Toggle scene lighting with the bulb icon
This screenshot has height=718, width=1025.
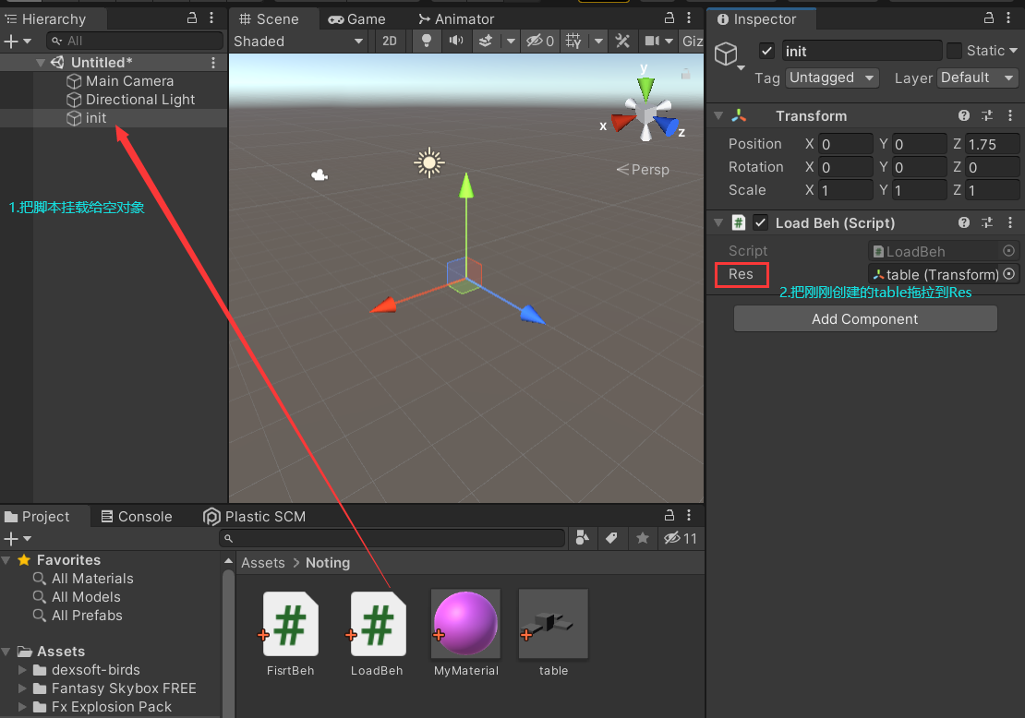pyautogui.click(x=427, y=42)
